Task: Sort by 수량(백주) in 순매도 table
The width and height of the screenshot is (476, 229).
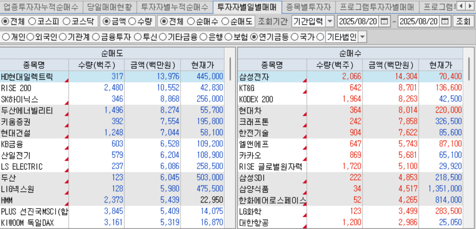Action: [96, 65]
